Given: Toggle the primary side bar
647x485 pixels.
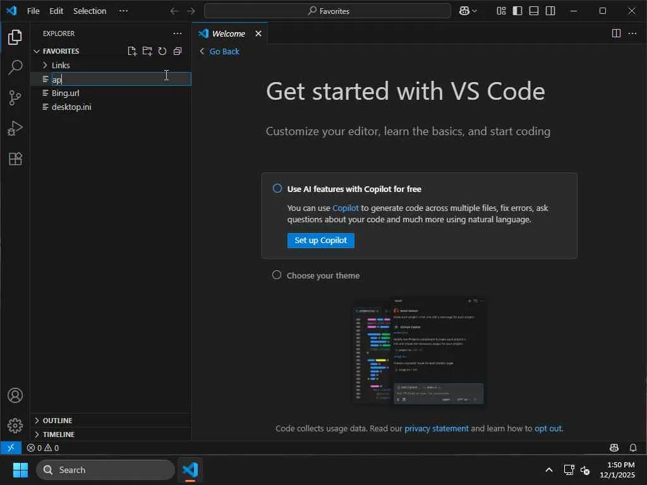Looking at the screenshot, I should tap(517, 11).
